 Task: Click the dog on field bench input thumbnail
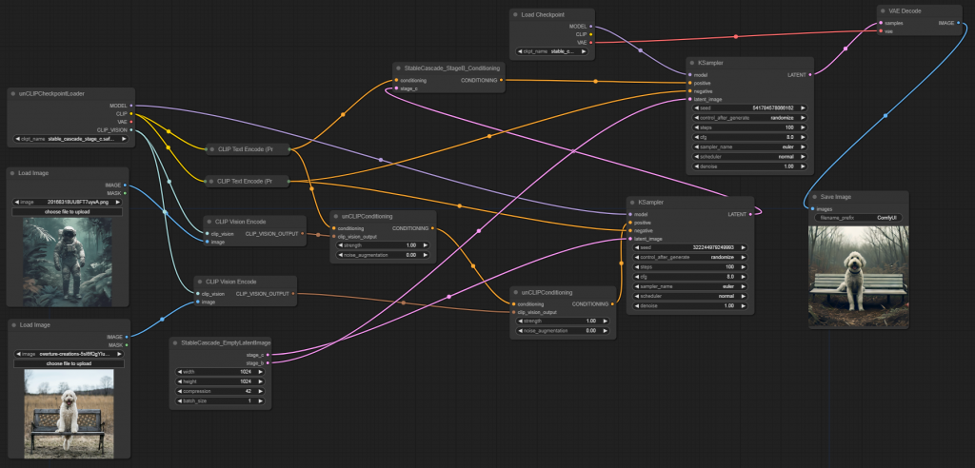pos(69,414)
